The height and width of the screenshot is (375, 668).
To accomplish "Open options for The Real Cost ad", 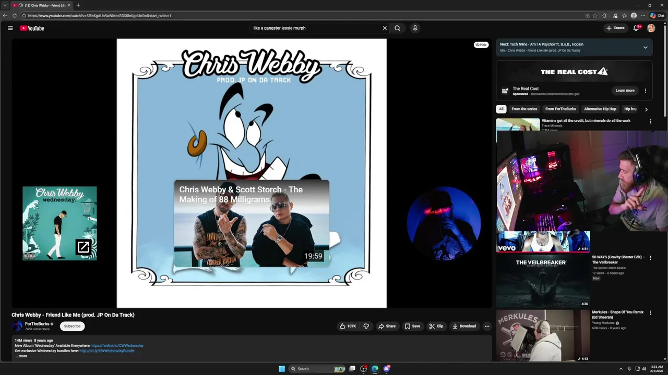I will [645, 91].
